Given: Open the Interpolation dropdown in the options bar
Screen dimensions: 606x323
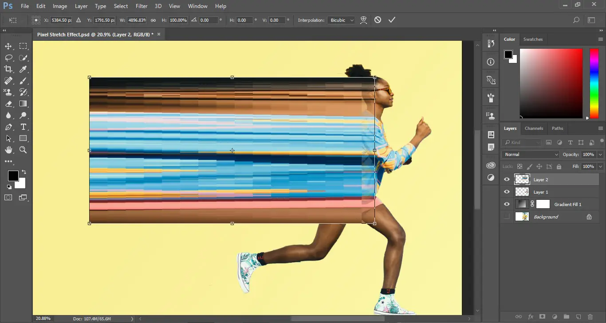Looking at the screenshot, I should pos(341,20).
